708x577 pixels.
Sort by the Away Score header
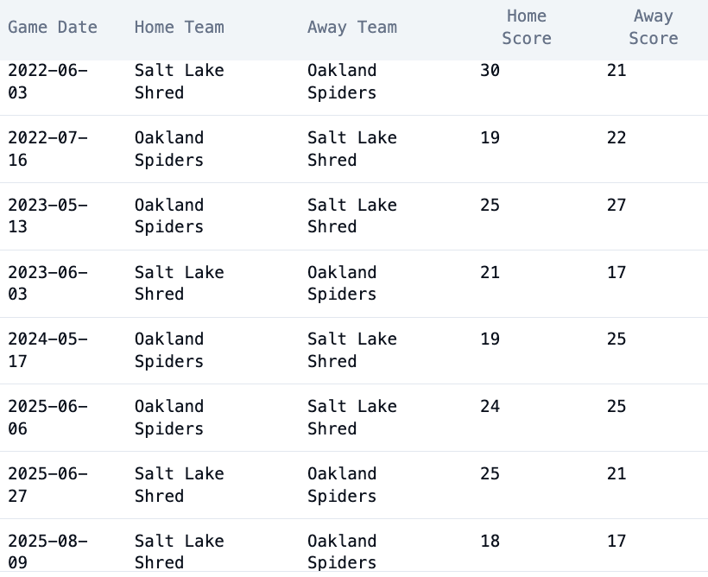pos(653,28)
